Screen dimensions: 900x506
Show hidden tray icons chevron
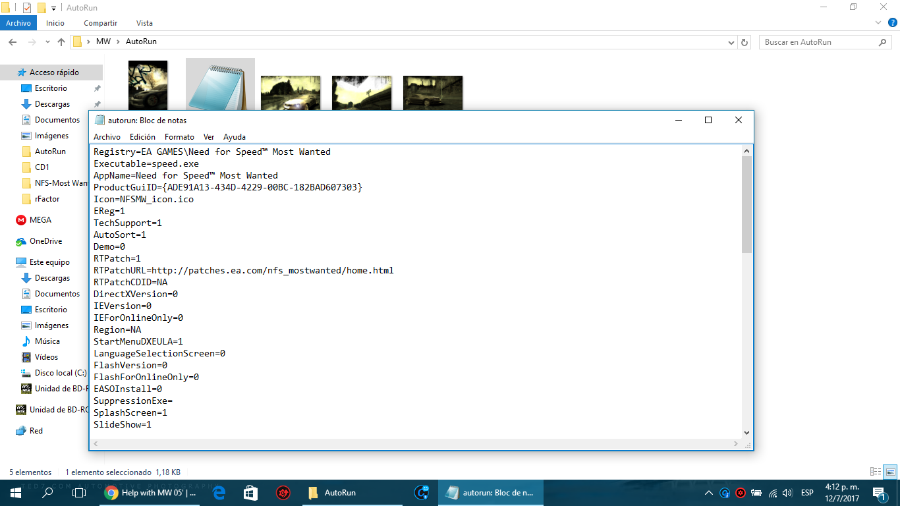709,493
